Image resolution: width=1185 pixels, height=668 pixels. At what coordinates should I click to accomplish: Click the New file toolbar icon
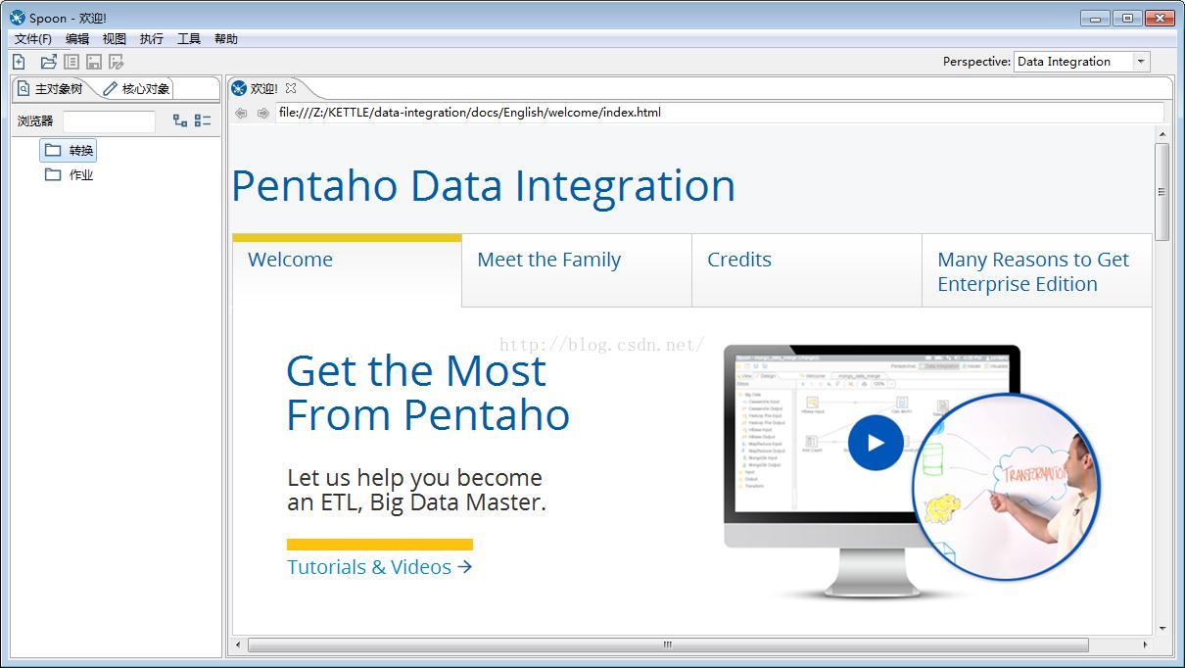(x=19, y=62)
